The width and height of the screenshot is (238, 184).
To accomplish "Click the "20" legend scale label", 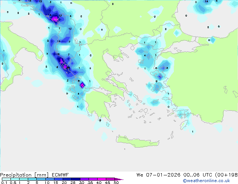I will click(64, 182).
